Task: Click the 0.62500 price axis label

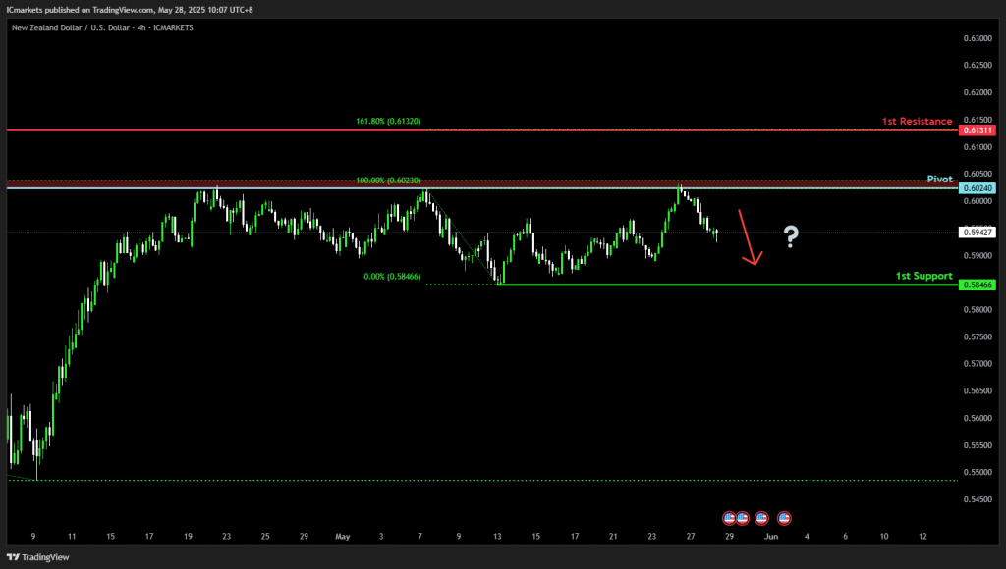Action: coord(978,66)
